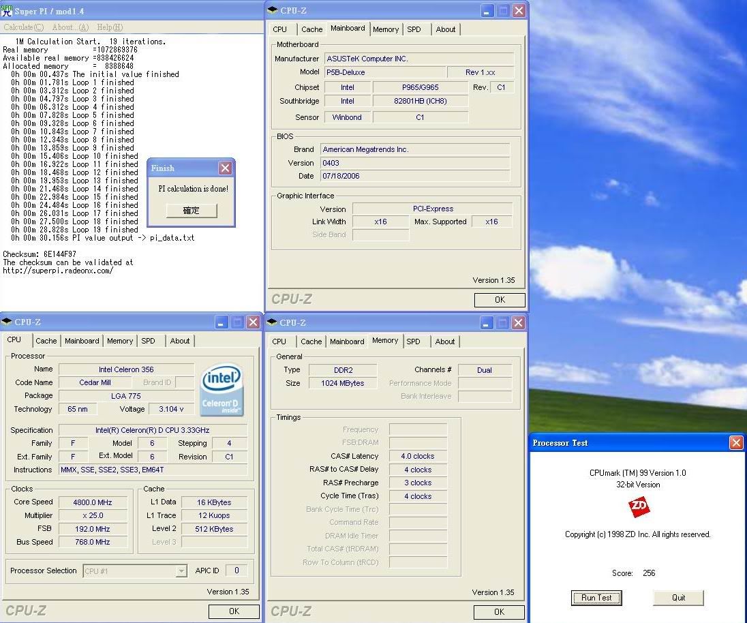Viewport: 747px width, 623px height.
Task: Click the Multiplier value x 25.0
Action: 93,515
